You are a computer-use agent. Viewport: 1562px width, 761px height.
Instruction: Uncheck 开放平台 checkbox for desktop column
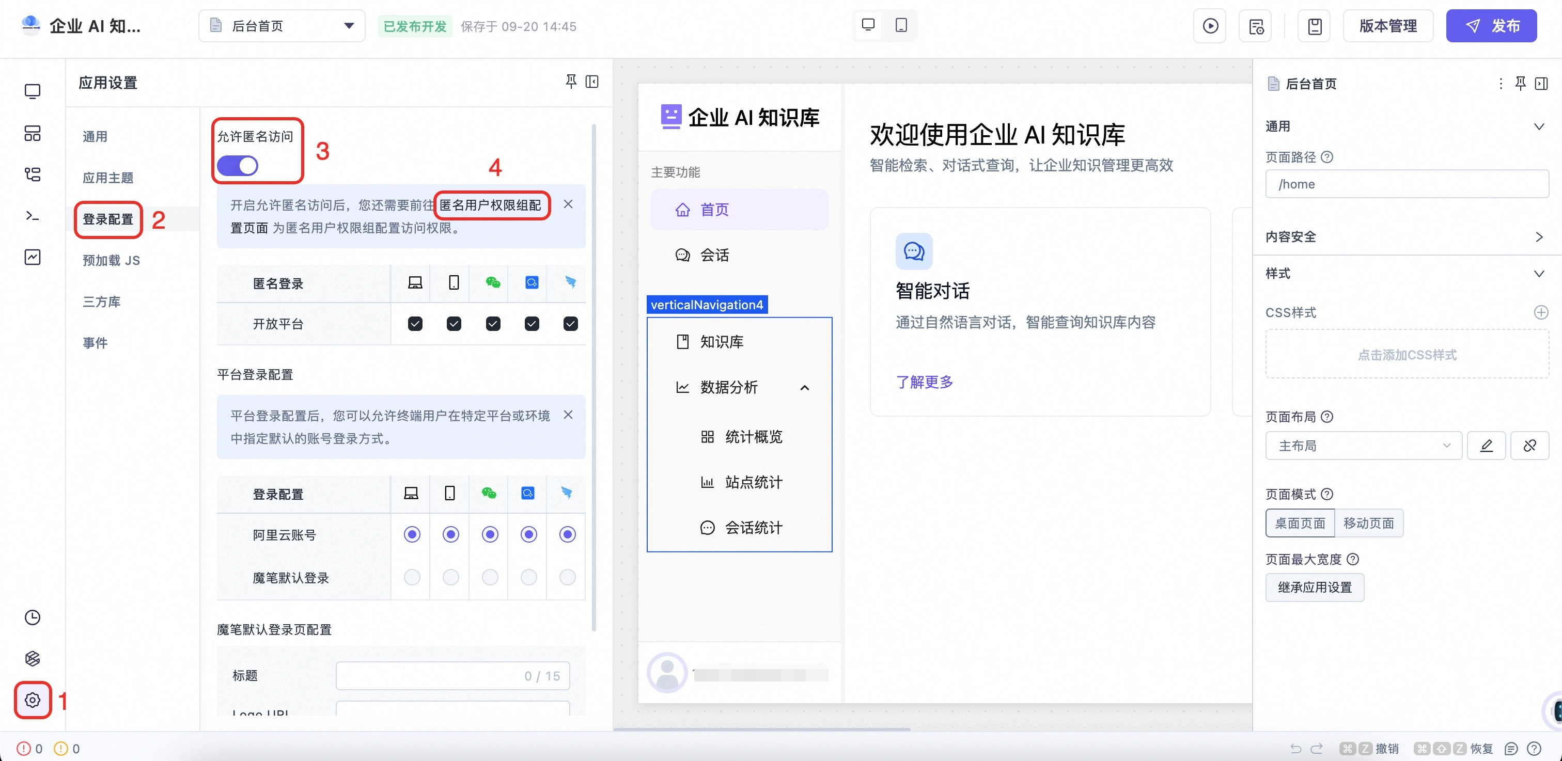pyautogui.click(x=415, y=324)
